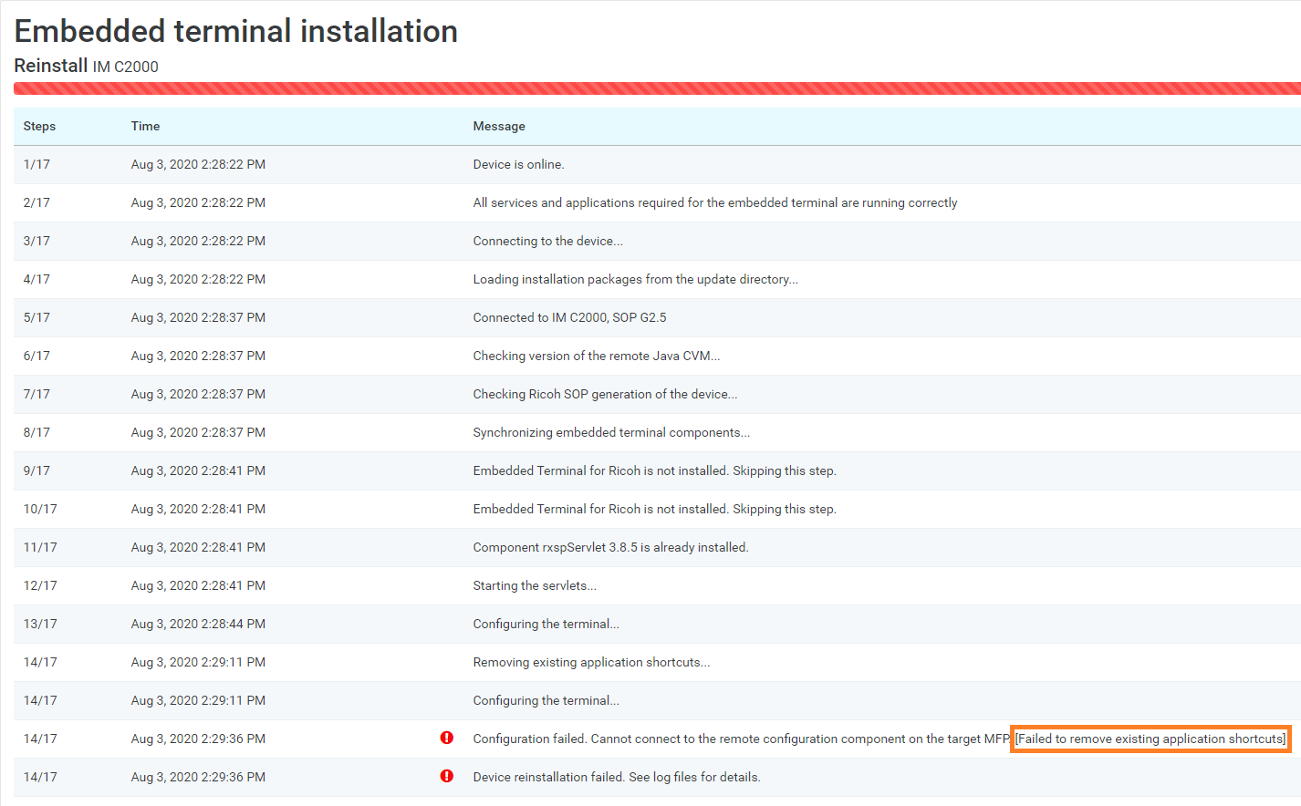Click the Checking Ricoh SOP generation message

tap(605, 394)
